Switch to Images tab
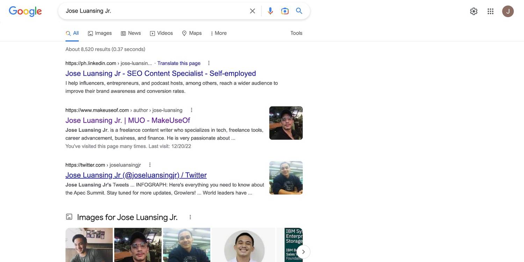Image resolution: width=524 pixels, height=262 pixels. click(100, 33)
